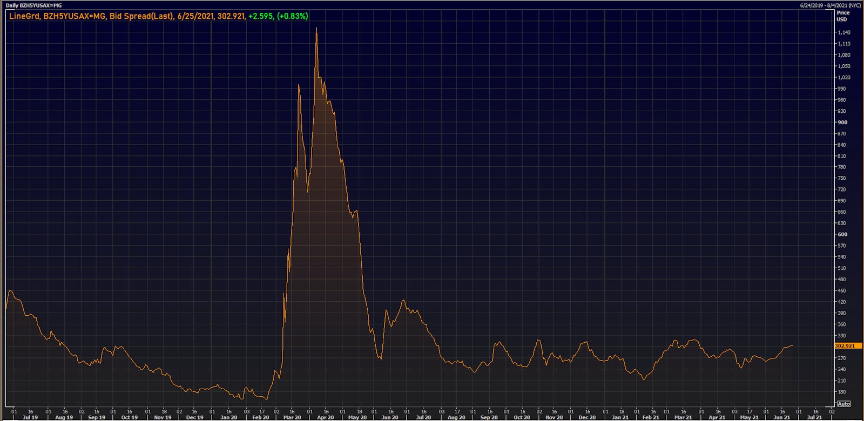Click the Mar 21 month label

point(683,417)
